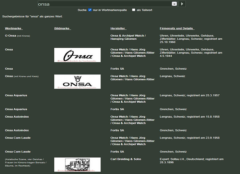Click the onsa search input field
240x174 pixels.
104,4
